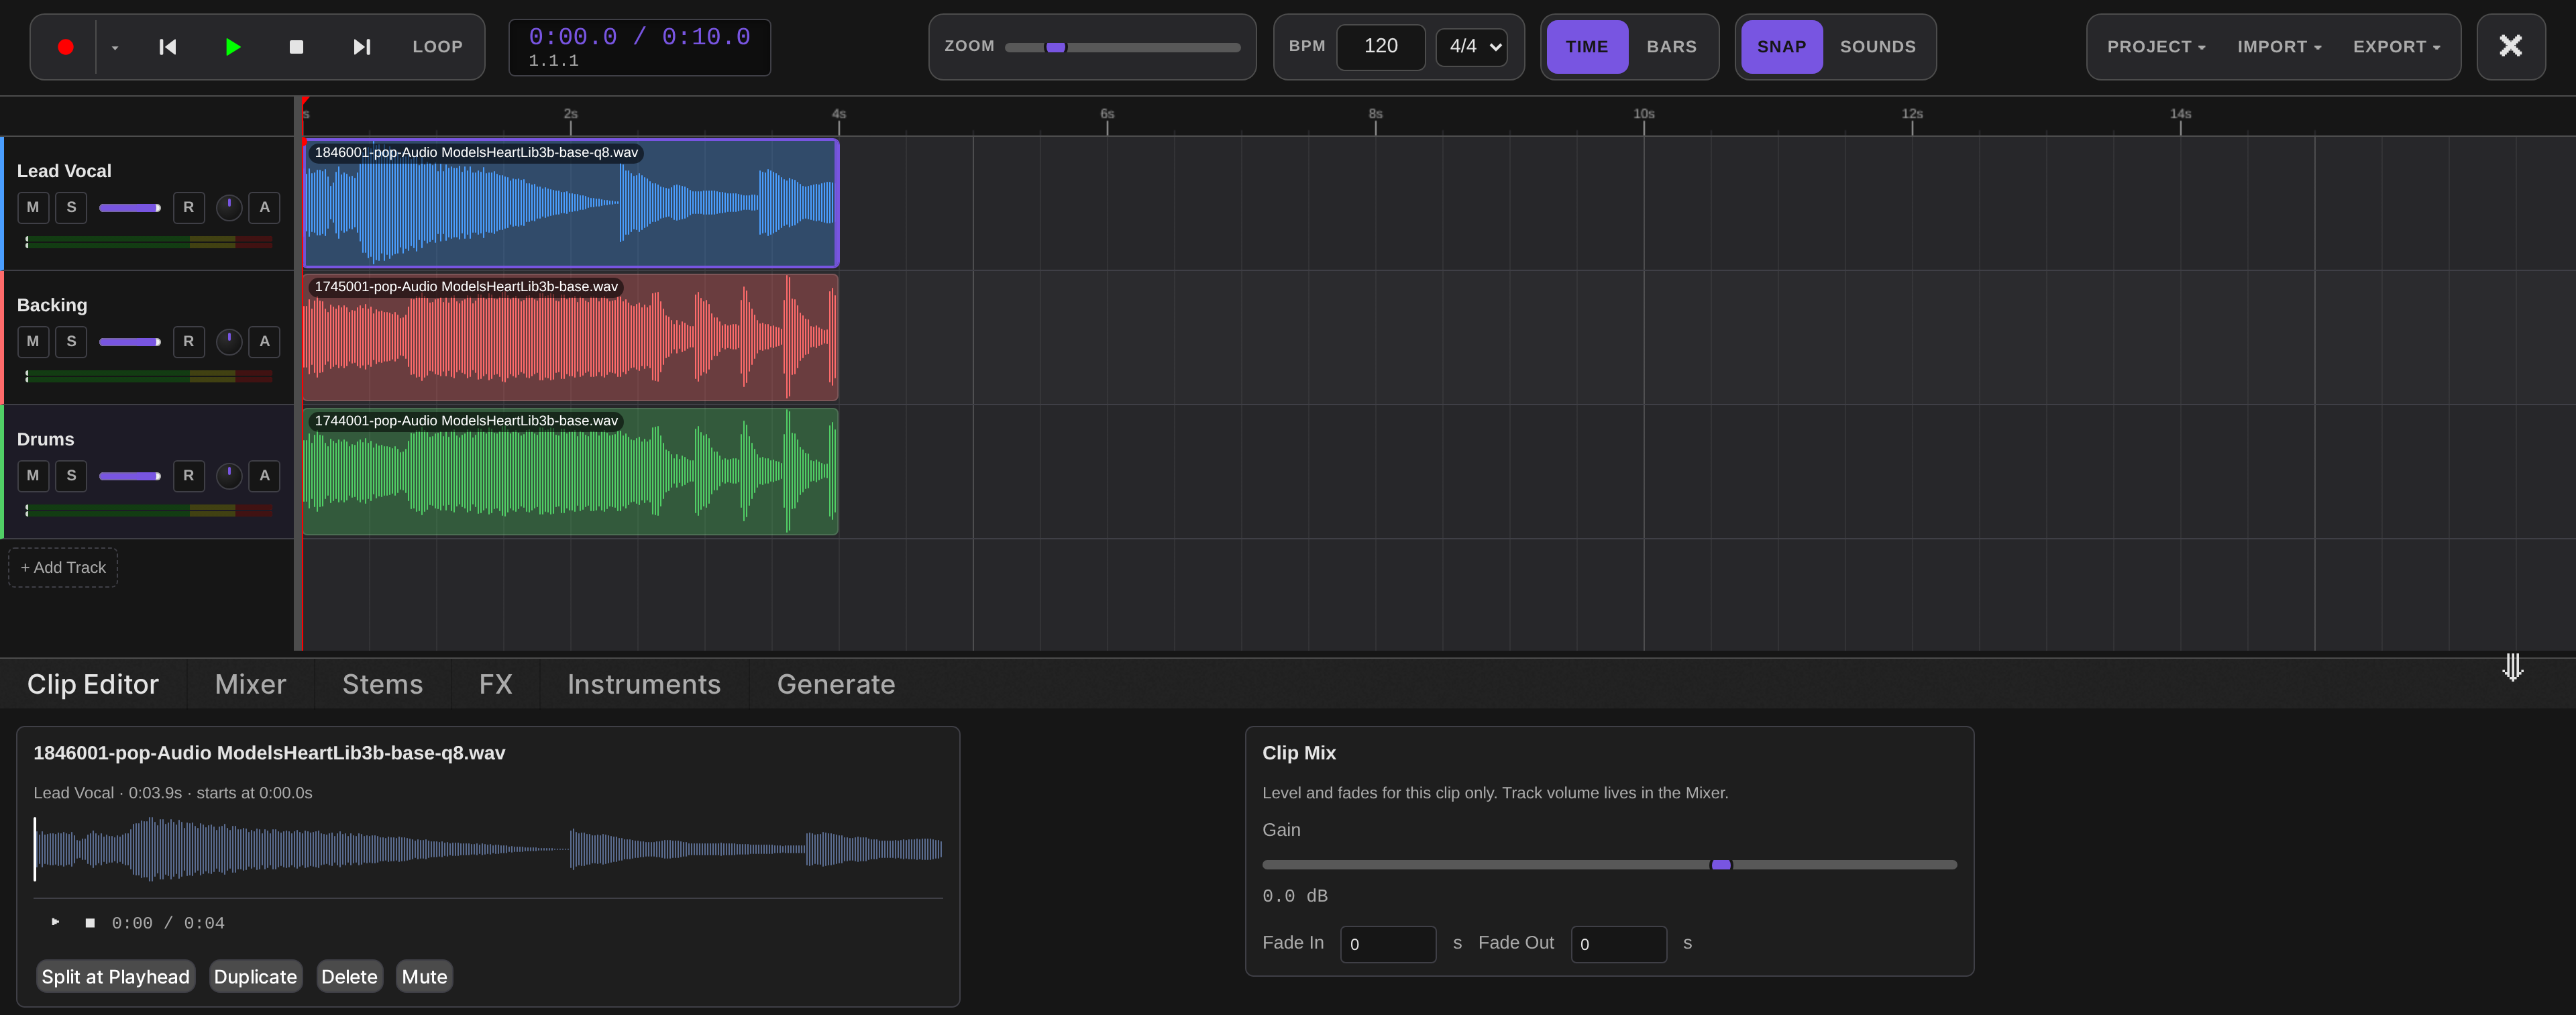
Task: Switch to the Mixer tab
Action: click(x=250, y=684)
